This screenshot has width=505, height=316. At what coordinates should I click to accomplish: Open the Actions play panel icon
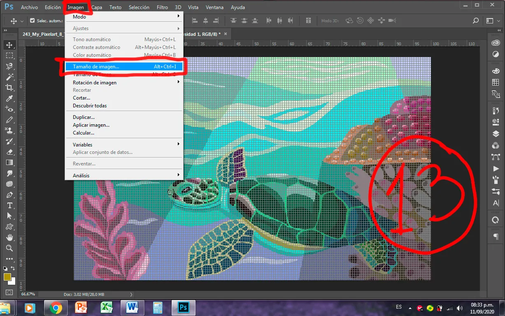tap(496, 169)
